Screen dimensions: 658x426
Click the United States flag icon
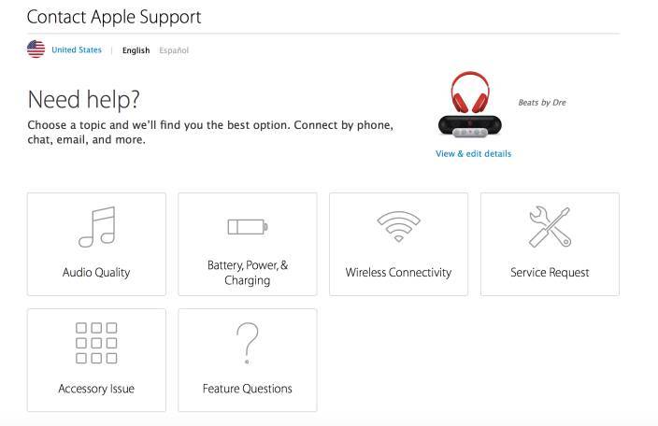tap(36, 50)
